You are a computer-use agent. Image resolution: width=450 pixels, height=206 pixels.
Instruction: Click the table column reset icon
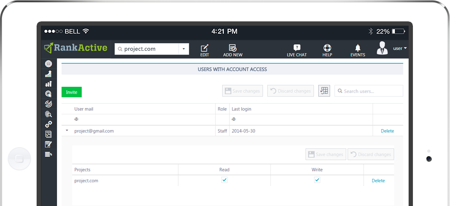[324, 91]
